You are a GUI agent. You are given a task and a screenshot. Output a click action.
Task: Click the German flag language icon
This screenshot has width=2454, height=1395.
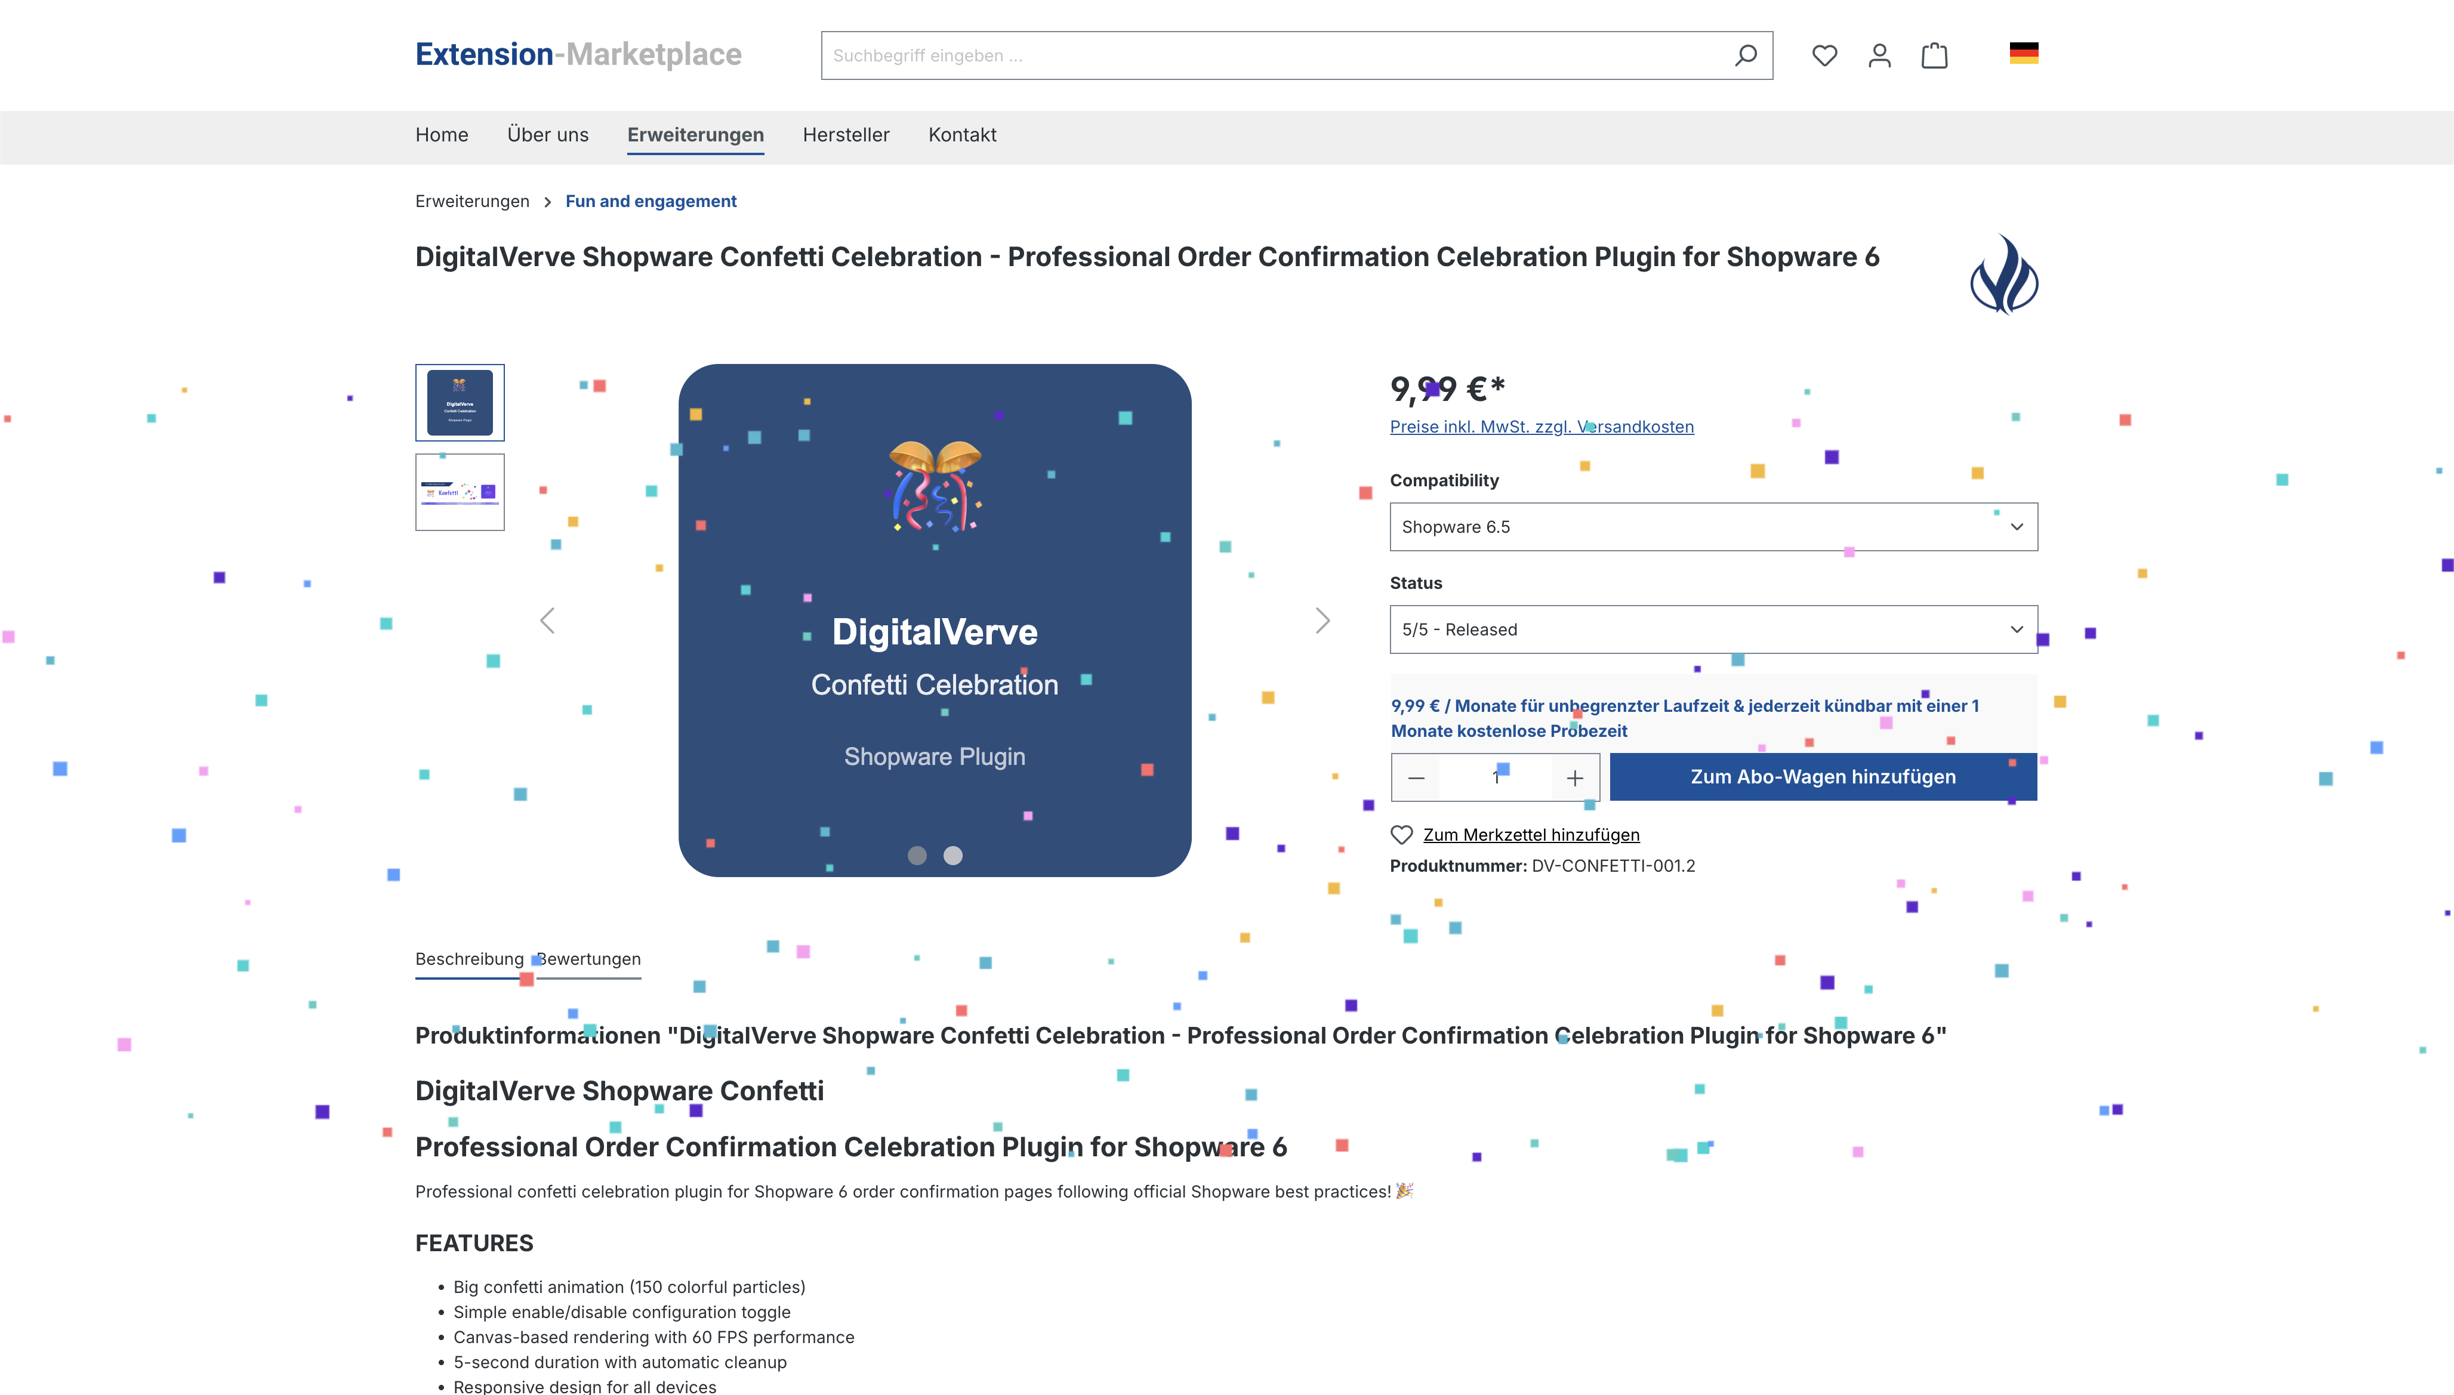point(2024,54)
